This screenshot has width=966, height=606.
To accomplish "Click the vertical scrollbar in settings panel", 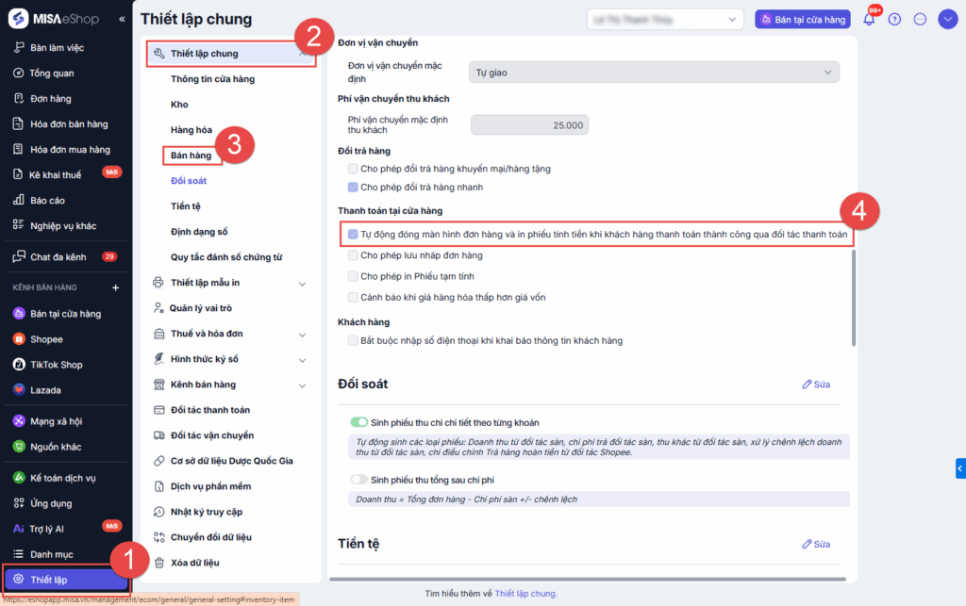I will tap(853, 299).
